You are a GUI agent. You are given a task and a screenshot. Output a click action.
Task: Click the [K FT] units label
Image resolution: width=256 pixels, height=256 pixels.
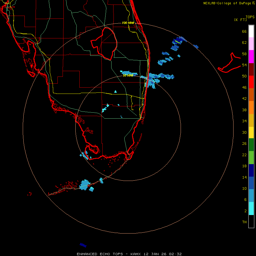(x=240, y=20)
